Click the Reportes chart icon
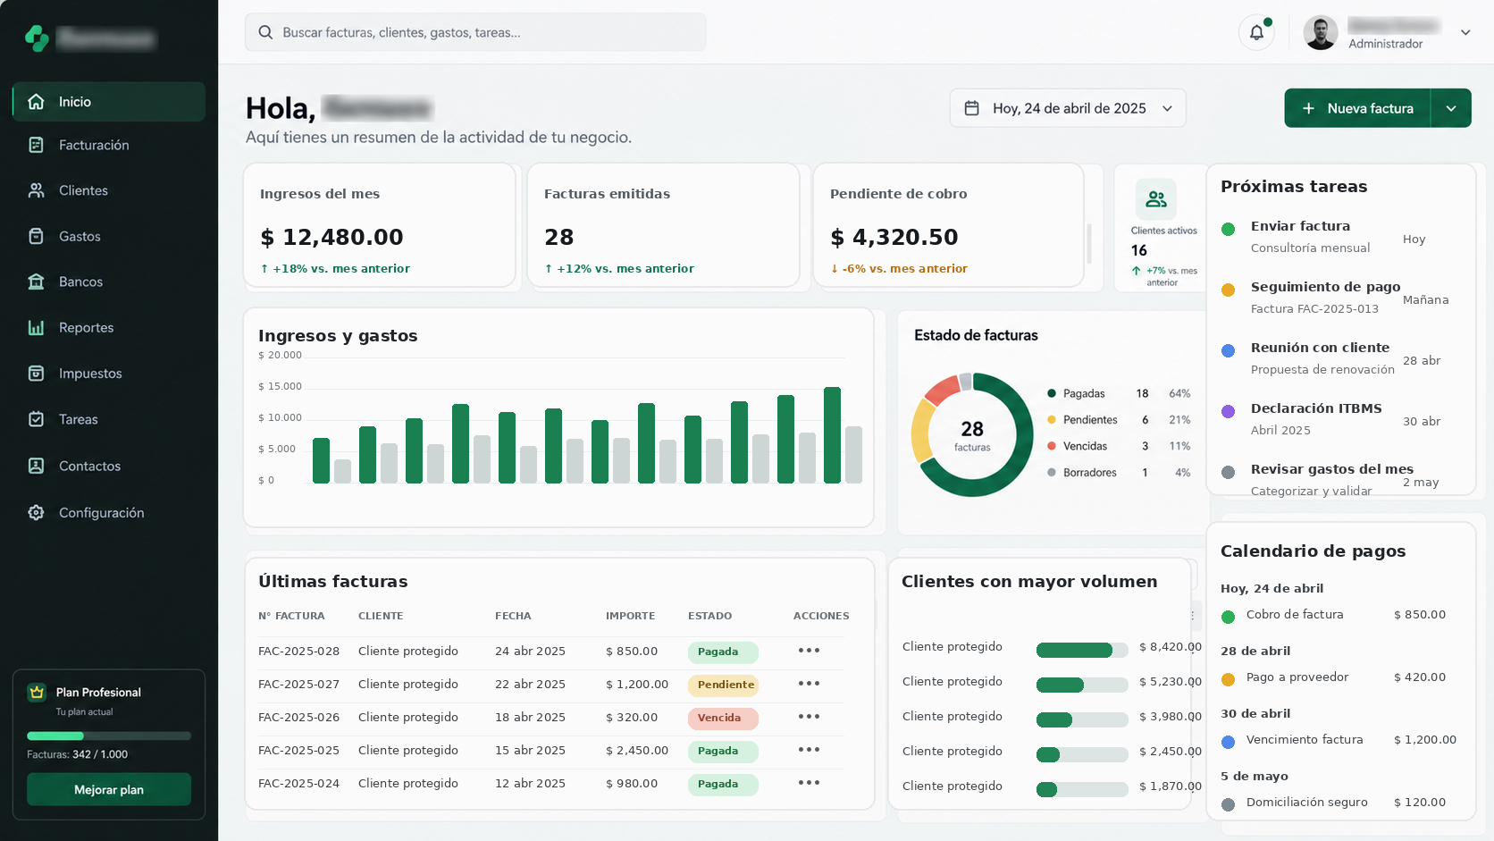Image resolution: width=1494 pixels, height=841 pixels. point(36,327)
